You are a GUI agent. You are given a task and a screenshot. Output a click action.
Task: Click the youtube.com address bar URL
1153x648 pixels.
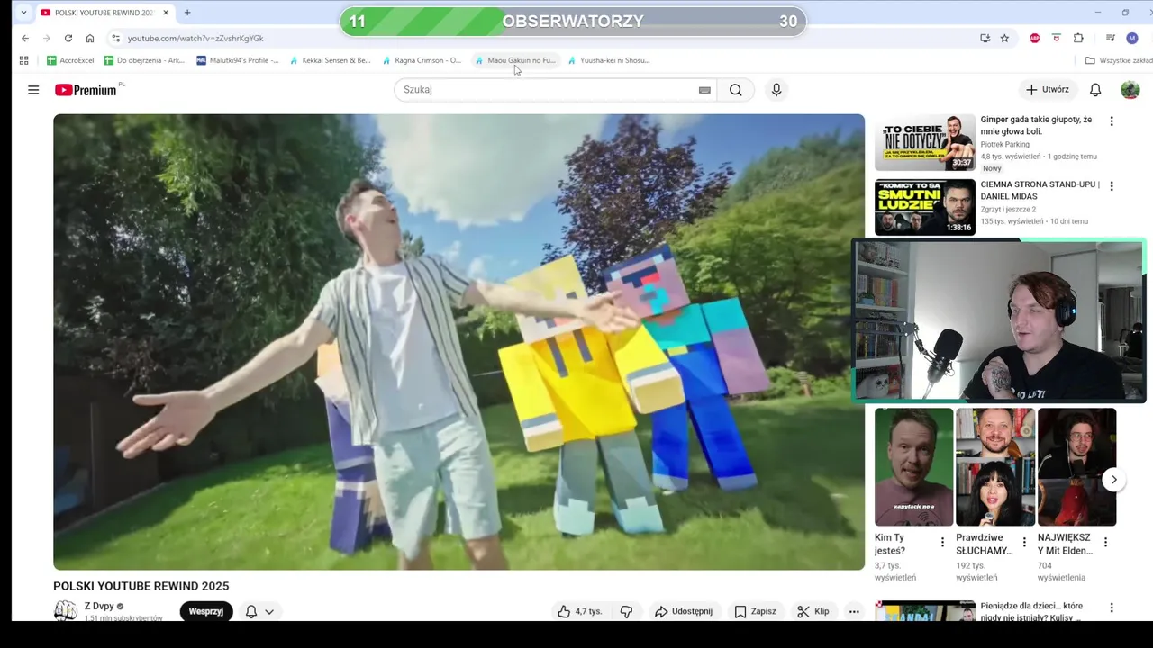(195, 39)
